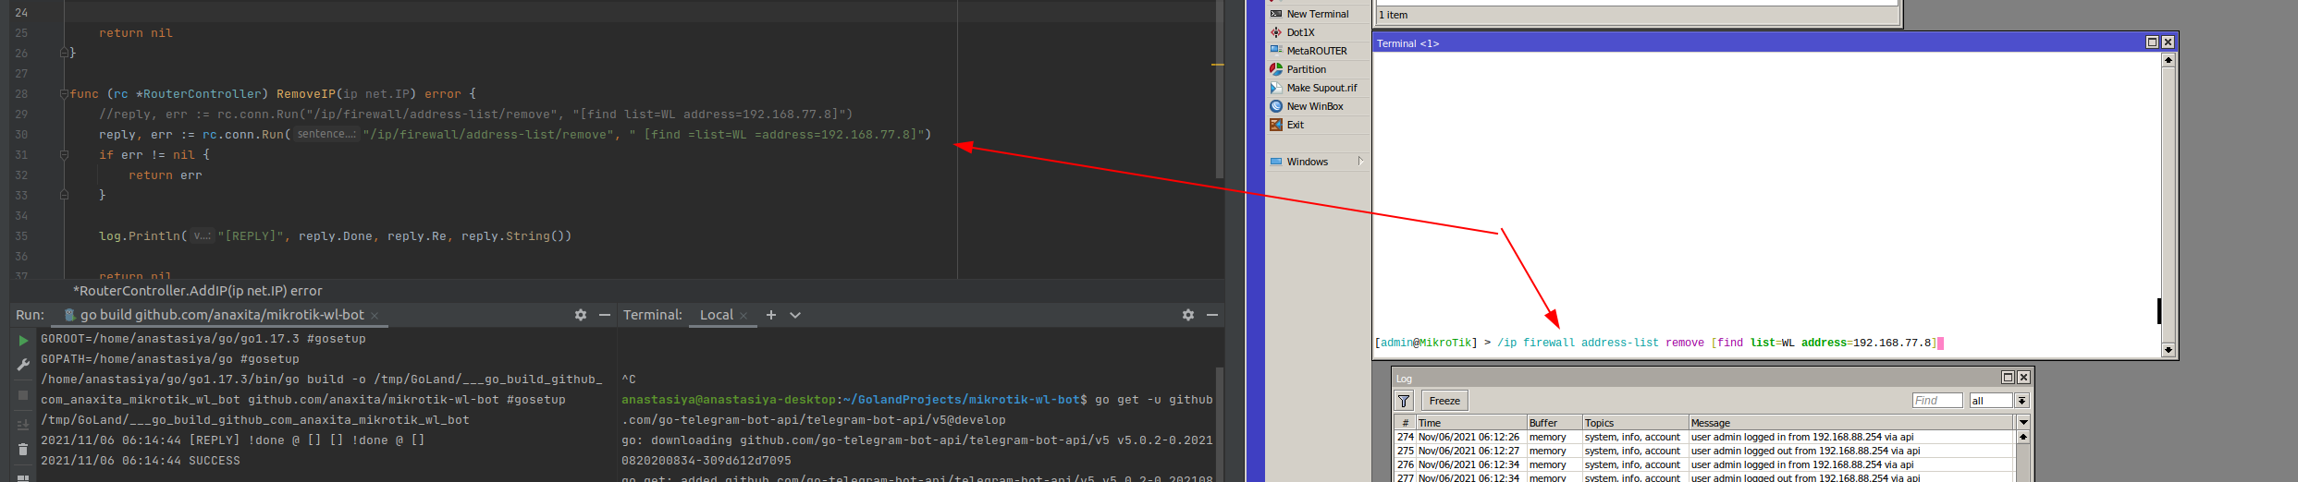Maximize the Terminal <1> window
The image size is (2298, 482).
click(2152, 42)
